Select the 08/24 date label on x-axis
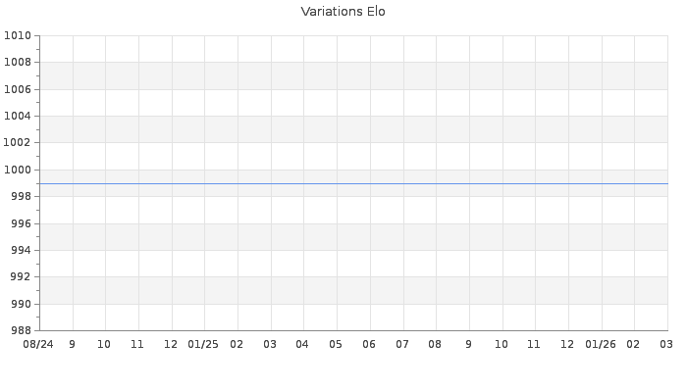687x392 pixels. tap(38, 344)
